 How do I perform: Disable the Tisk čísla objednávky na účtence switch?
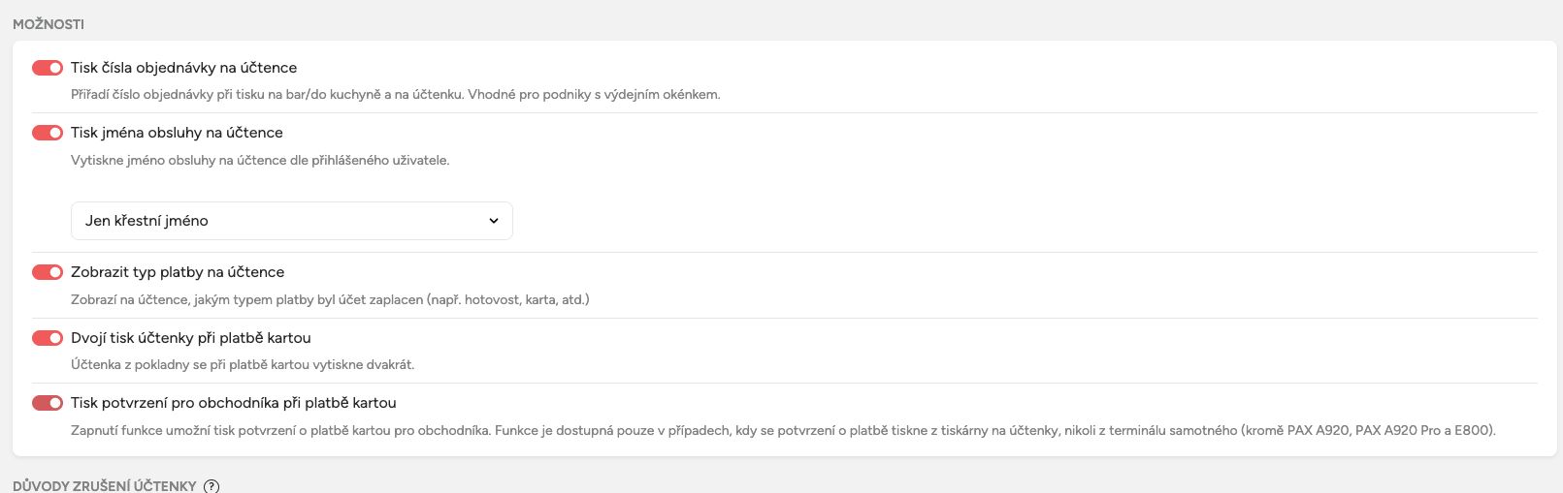[48, 68]
